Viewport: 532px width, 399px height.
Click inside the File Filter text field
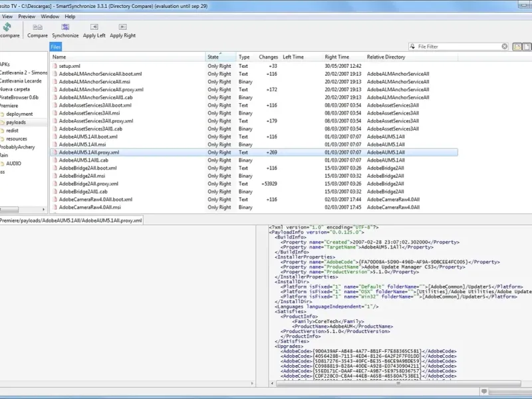459,47
